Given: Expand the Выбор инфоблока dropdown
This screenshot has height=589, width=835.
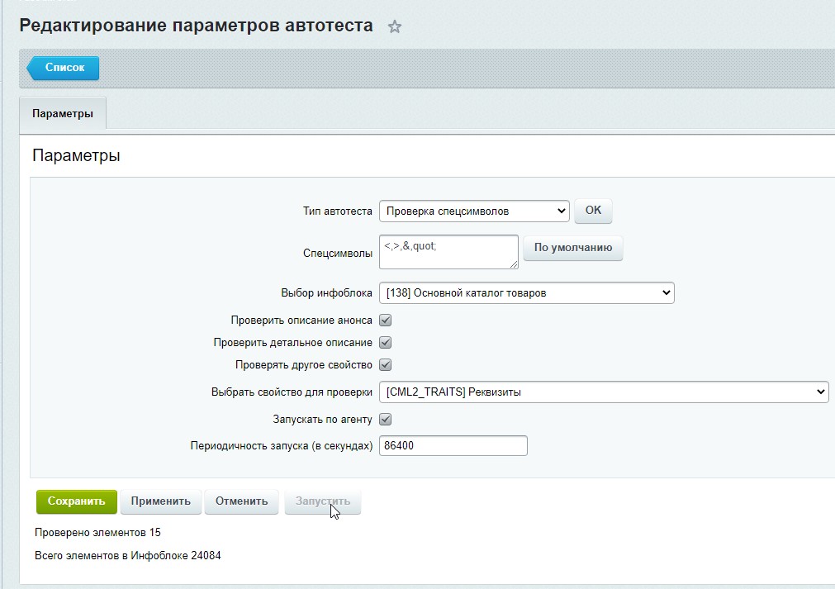Looking at the screenshot, I should click(527, 293).
